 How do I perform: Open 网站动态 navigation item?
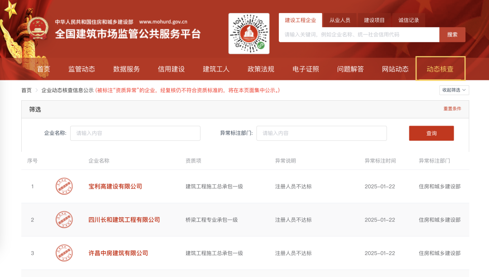[x=395, y=69]
